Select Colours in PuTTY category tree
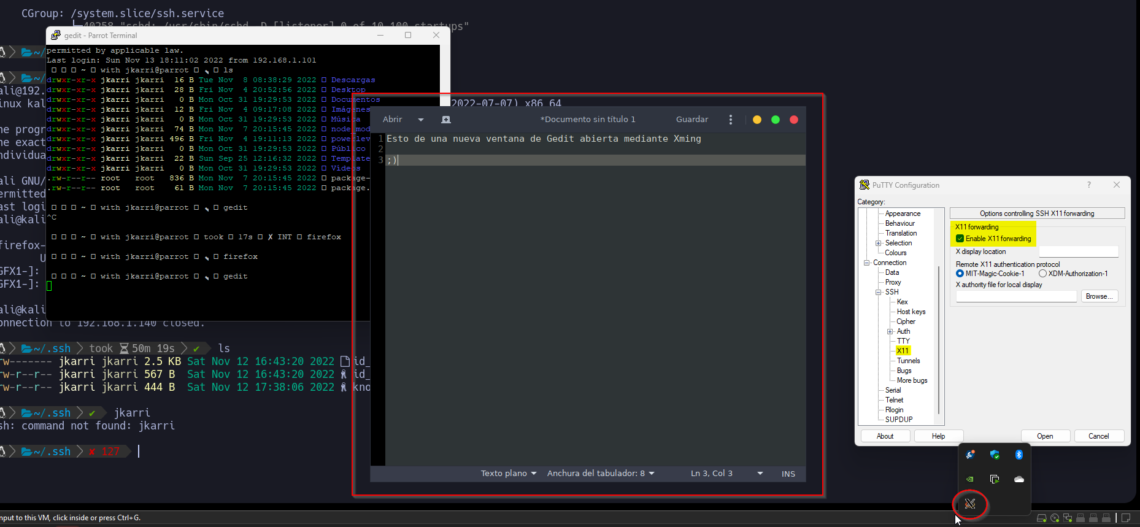This screenshot has height=527, width=1140. pyautogui.click(x=895, y=253)
